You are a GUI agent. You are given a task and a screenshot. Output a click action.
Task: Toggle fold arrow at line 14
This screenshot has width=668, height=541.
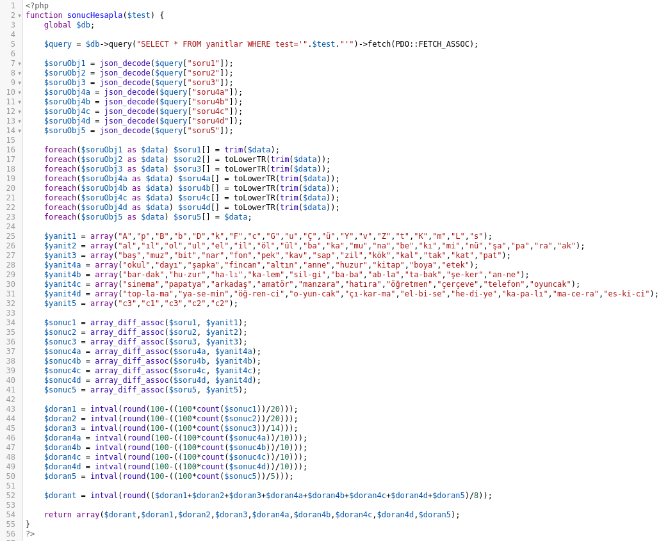pyautogui.click(x=20, y=131)
